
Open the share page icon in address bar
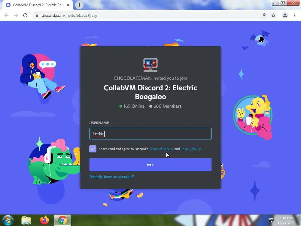(264, 15)
